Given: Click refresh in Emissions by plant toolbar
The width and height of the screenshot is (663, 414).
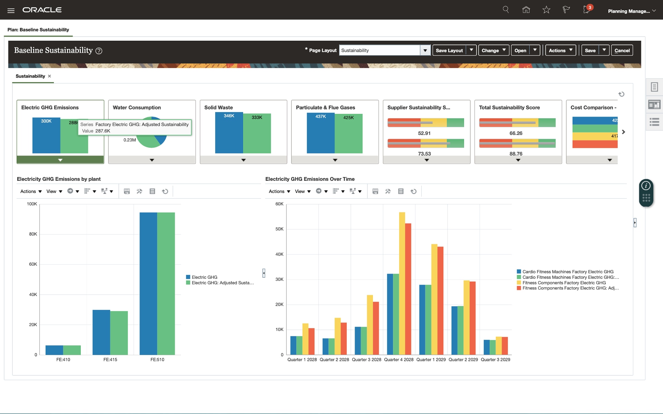Looking at the screenshot, I should pos(165,191).
